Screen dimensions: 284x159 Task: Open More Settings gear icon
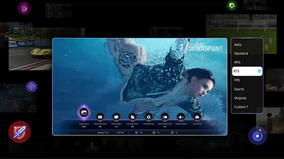[149, 117]
